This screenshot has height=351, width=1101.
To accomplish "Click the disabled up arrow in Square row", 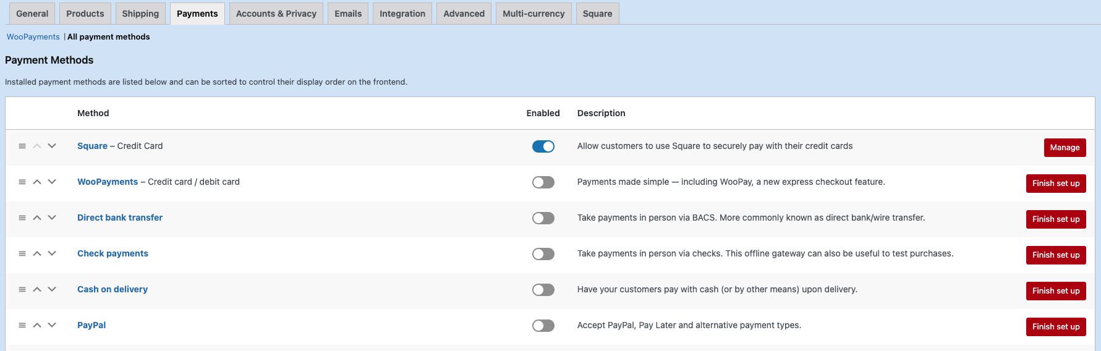I will 37,146.
